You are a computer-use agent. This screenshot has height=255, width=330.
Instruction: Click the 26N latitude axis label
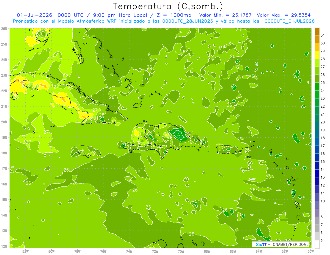pyautogui.click(x=4, y=29)
